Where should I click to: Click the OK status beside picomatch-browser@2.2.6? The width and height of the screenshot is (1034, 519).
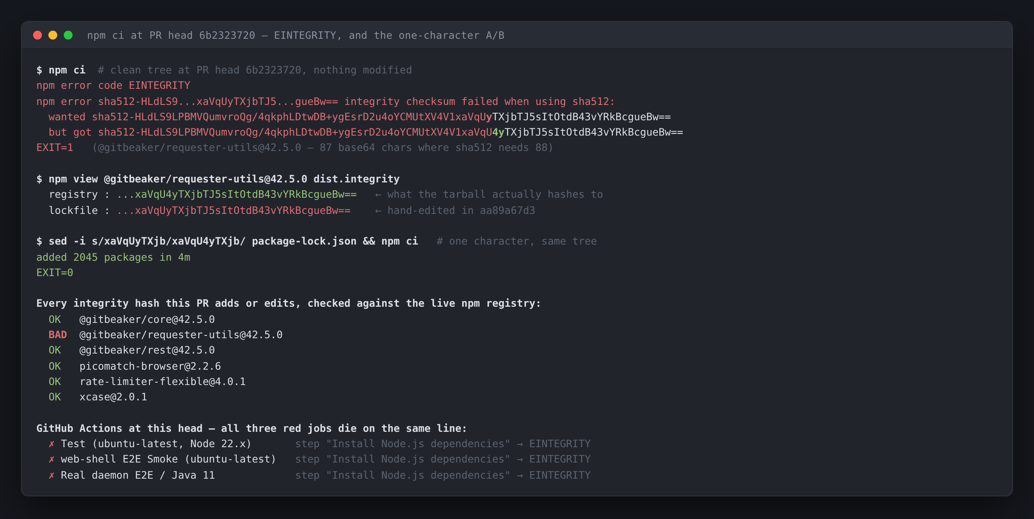click(x=55, y=366)
